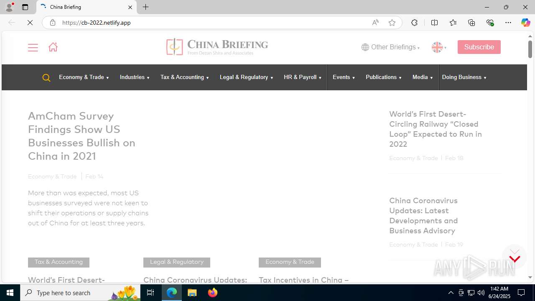This screenshot has width=535, height=301.
Task: Open the orange search magnifier icon
Action: coord(46,77)
